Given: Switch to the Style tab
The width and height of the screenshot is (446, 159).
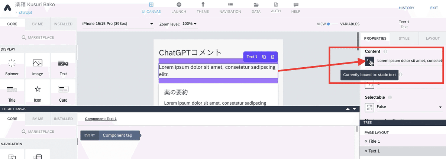Looking at the screenshot, I should (x=404, y=38).
